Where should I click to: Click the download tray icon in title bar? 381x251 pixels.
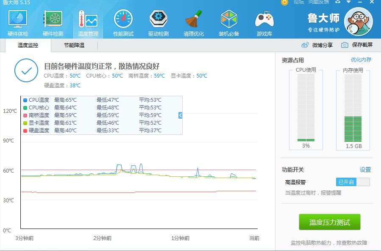click(338, 2)
